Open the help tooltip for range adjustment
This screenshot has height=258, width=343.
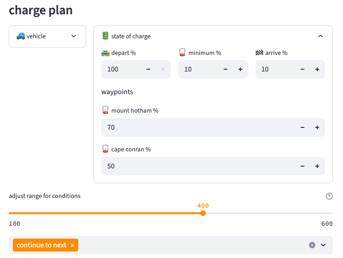(329, 196)
